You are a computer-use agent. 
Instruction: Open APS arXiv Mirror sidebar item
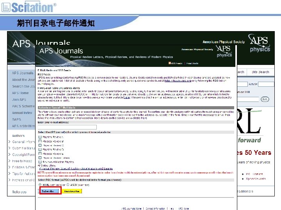click(x=23, y=126)
